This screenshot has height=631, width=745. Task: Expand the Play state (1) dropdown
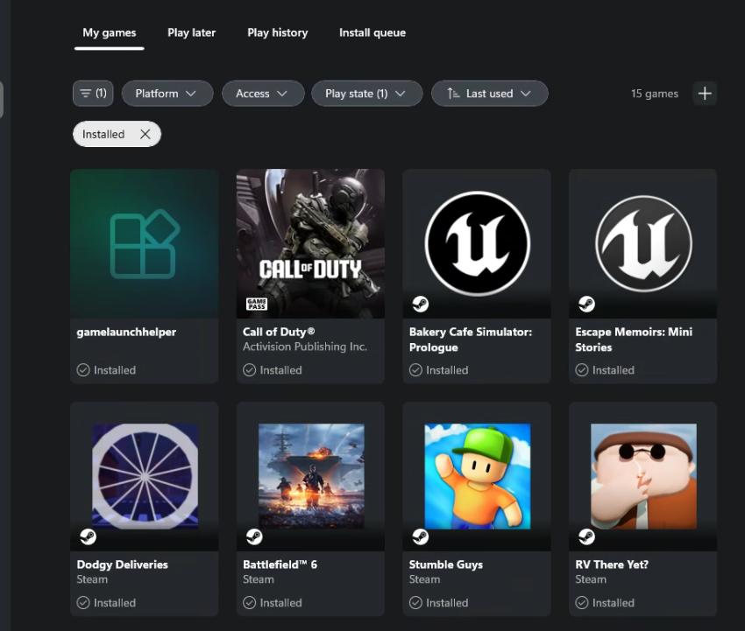[x=366, y=94]
